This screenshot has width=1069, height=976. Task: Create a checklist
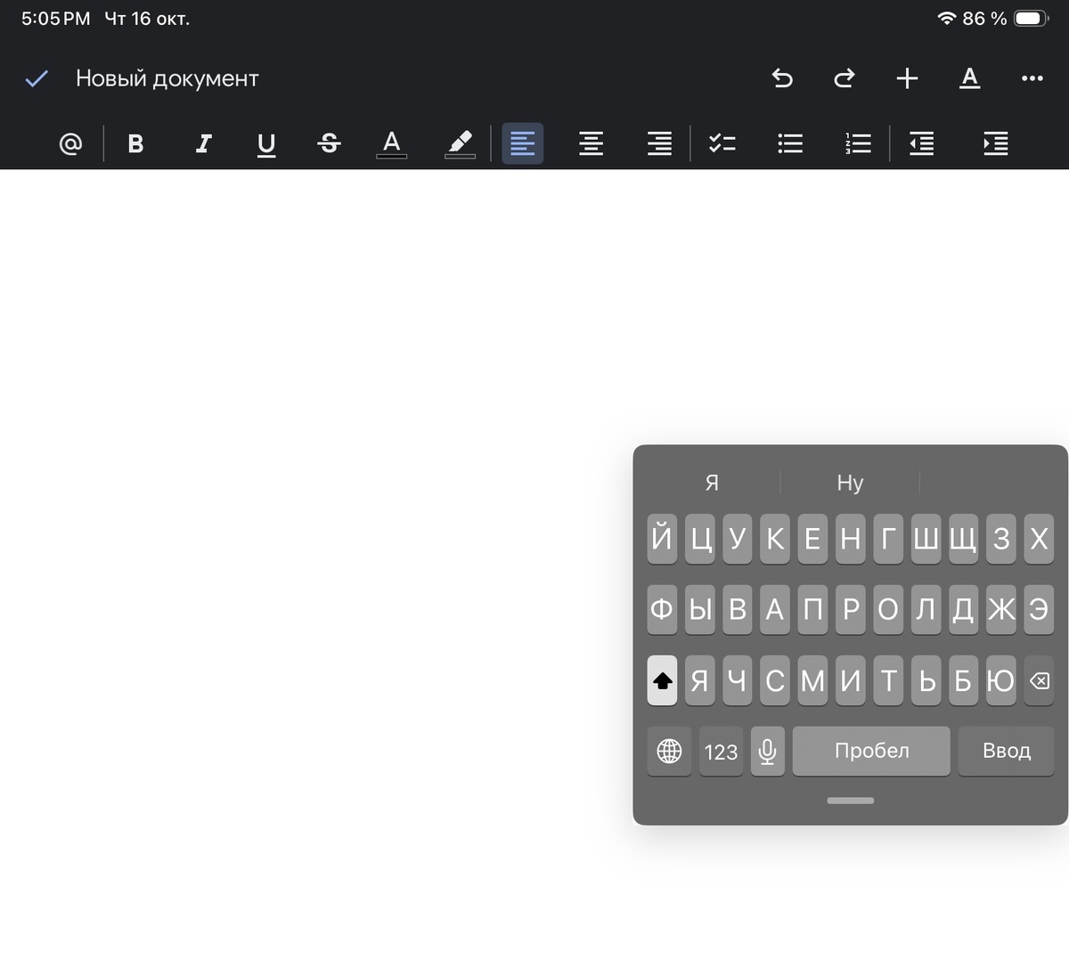click(722, 143)
